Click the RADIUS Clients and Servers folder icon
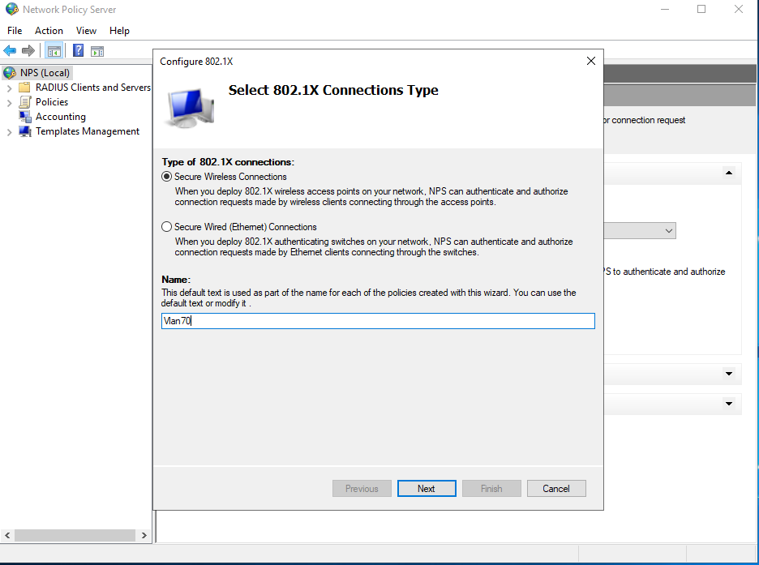This screenshot has height=565, width=759. click(24, 88)
